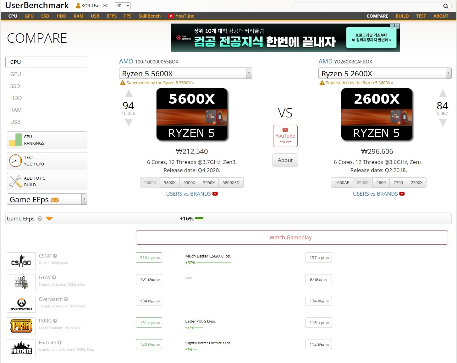This screenshot has width=457, height=363.
Task: Click YouTube icon beside right USERS vs BRANDS
Action: pos(402,194)
